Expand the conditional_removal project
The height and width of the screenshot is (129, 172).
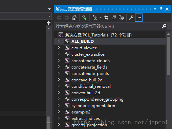coord(59,86)
